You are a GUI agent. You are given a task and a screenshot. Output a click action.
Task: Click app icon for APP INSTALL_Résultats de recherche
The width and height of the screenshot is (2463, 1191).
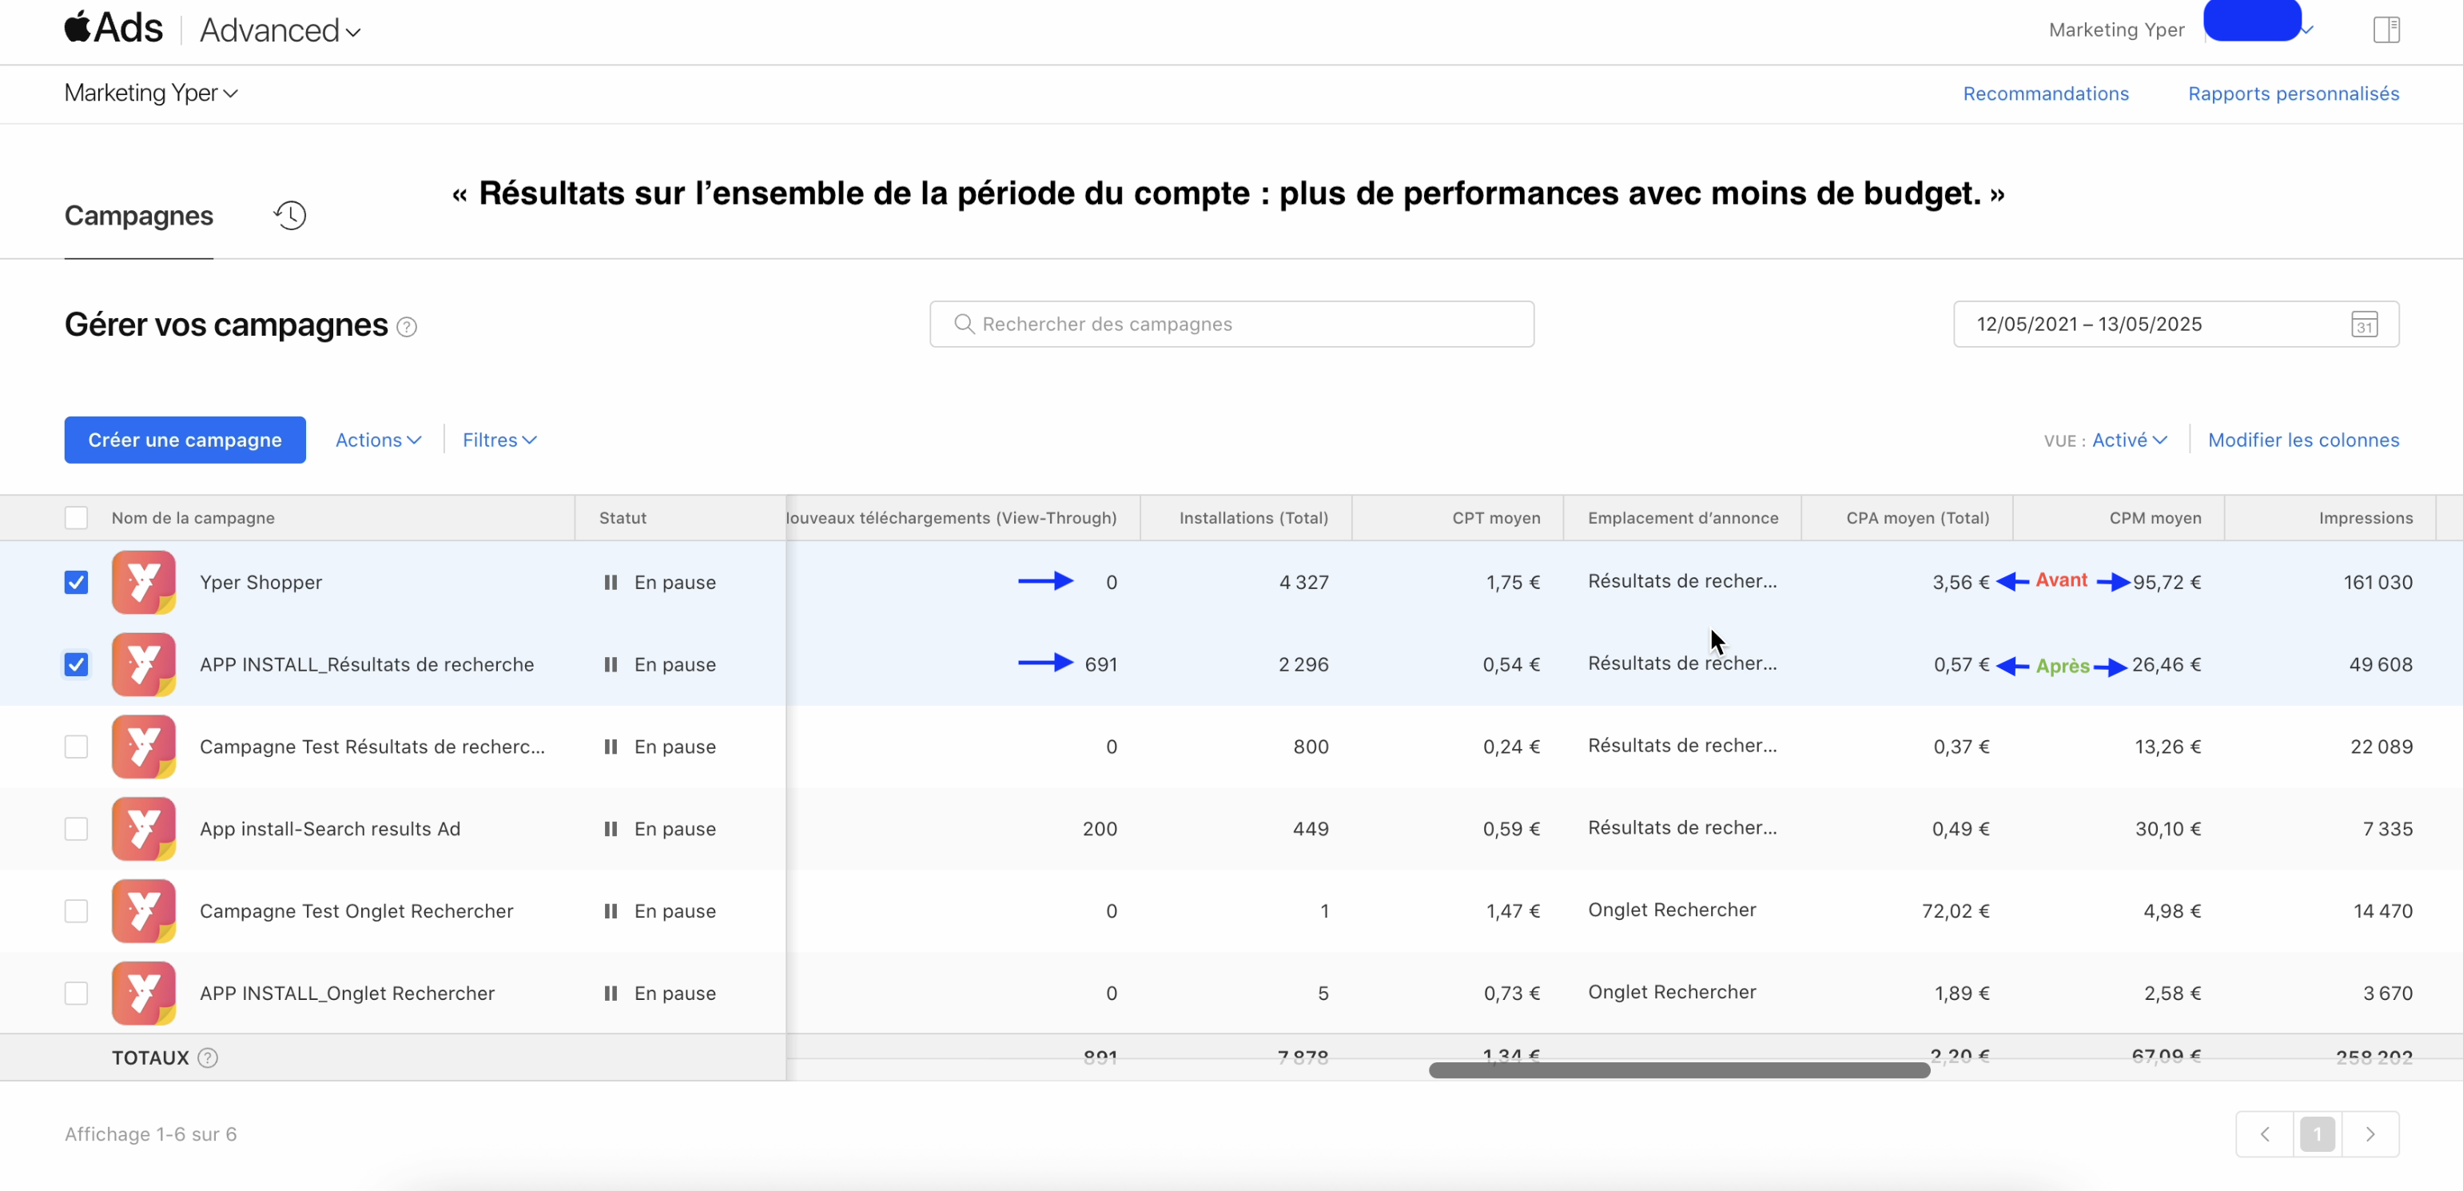[x=143, y=664]
